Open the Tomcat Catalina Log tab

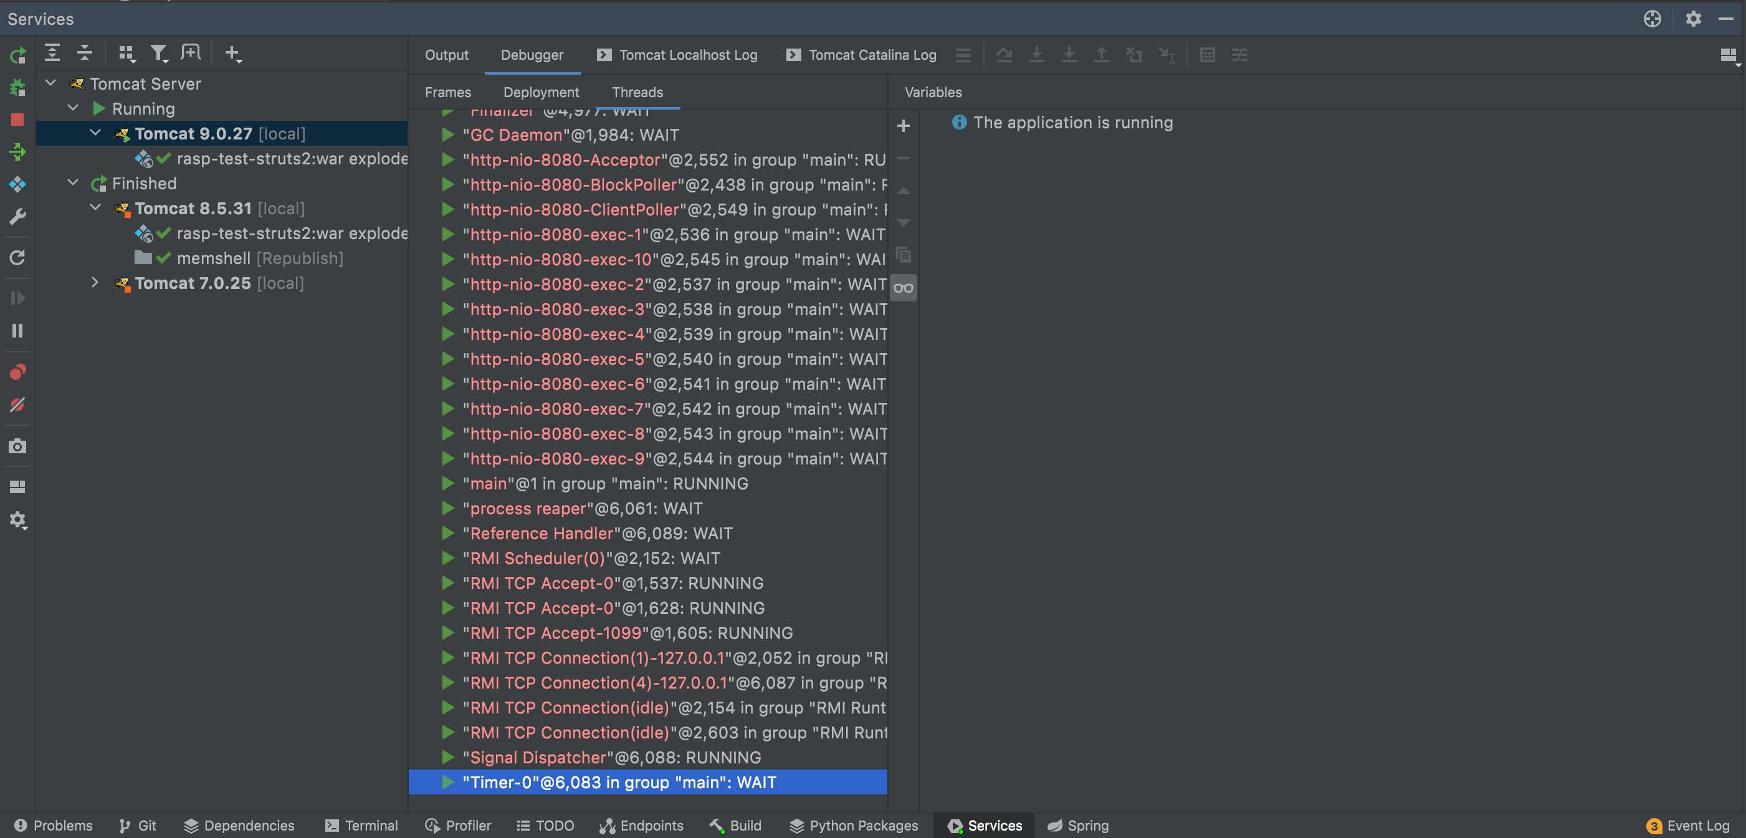[862, 55]
